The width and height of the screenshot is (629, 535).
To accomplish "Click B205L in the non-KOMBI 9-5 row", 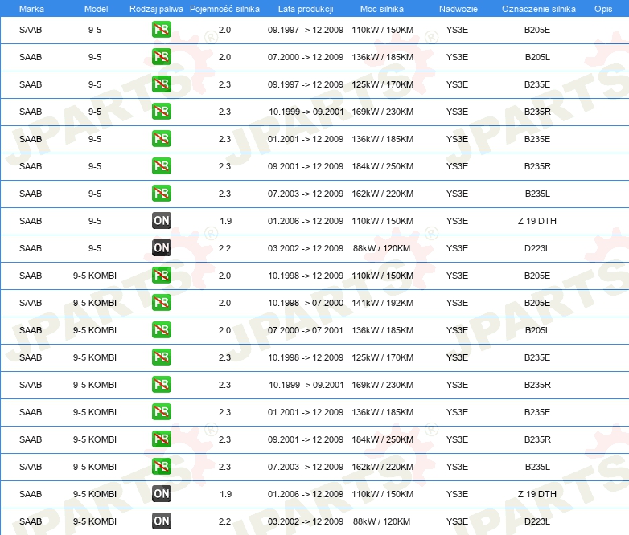I will click(x=537, y=57).
